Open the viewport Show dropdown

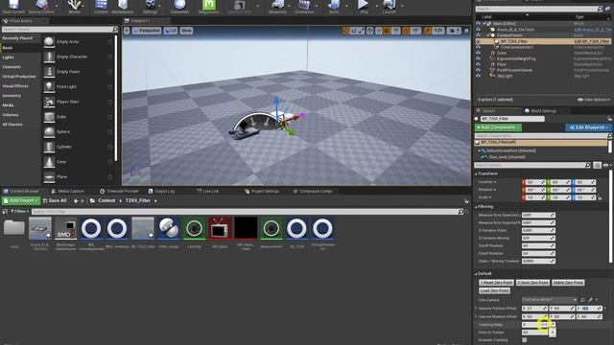pos(186,31)
